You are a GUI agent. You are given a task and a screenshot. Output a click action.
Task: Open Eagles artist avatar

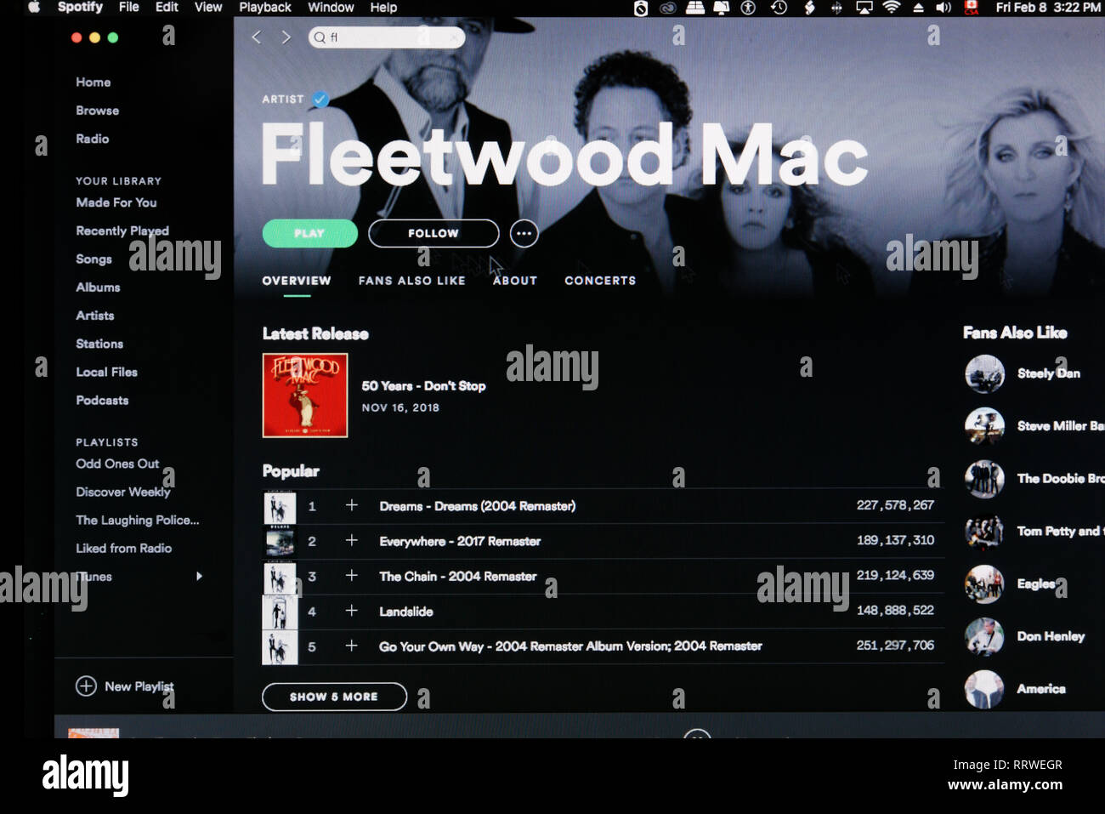[x=985, y=584]
